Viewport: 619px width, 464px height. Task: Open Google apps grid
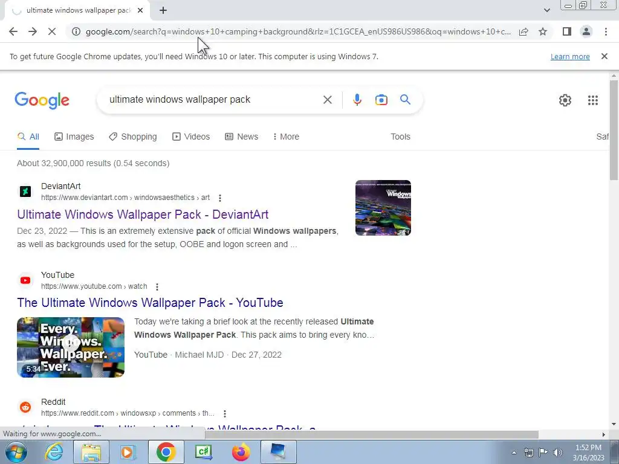(x=593, y=100)
